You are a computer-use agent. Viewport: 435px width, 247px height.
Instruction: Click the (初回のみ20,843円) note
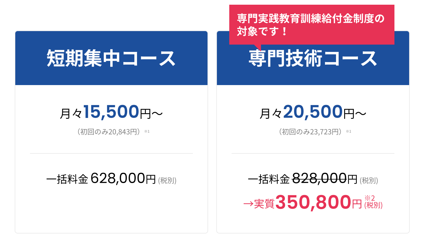[109, 132]
